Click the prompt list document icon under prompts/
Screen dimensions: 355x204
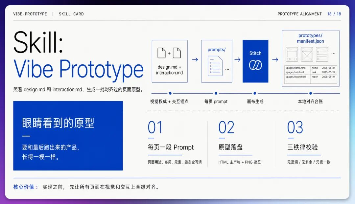215,66
